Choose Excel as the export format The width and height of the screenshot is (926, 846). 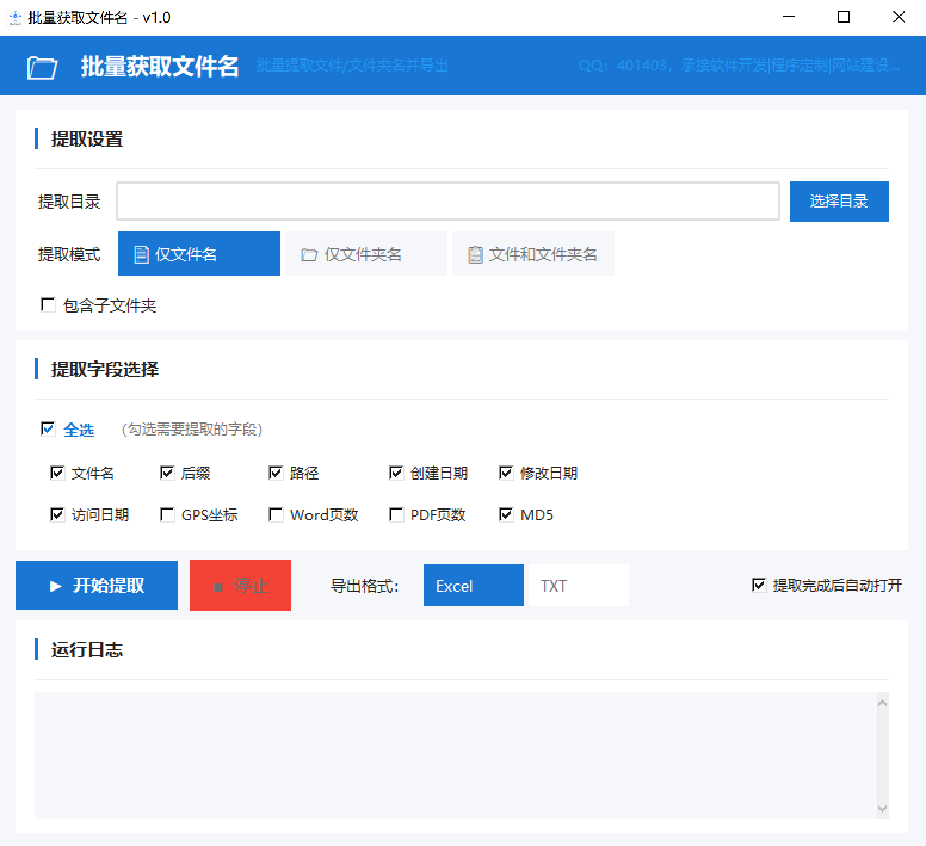(x=474, y=585)
